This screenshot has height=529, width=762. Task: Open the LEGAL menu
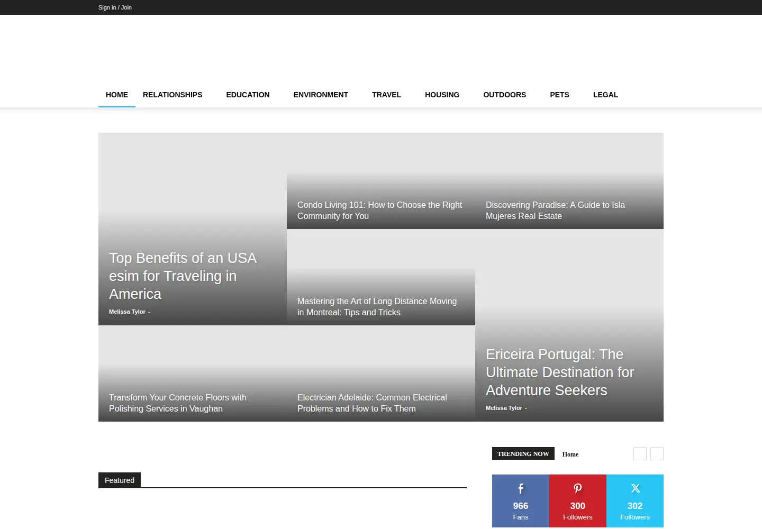pyautogui.click(x=605, y=95)
